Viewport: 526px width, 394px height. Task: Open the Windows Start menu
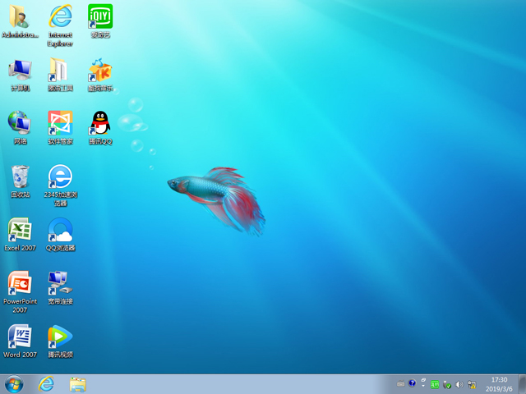14,384
